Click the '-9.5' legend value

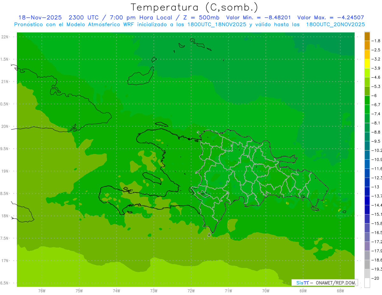coord(376,141)
